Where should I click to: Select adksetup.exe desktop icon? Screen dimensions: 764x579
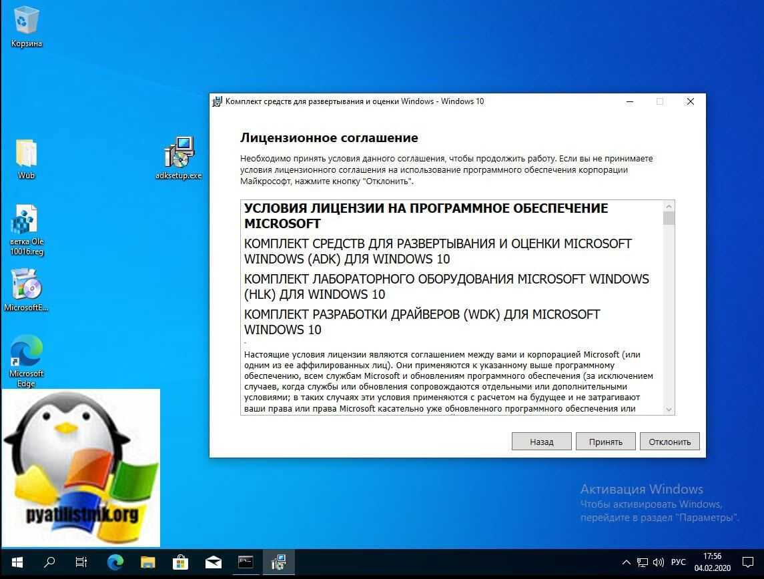coord(179,158)
